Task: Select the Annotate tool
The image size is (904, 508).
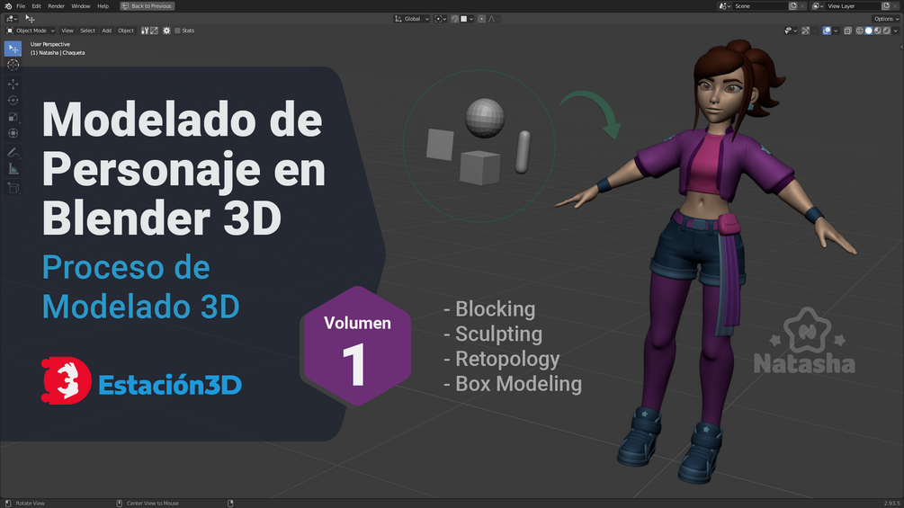Action: pos(13,153)
